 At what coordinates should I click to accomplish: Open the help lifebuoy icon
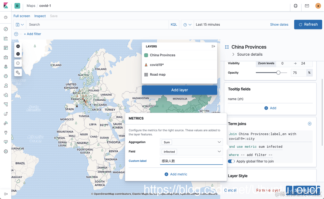click(296, 6)
